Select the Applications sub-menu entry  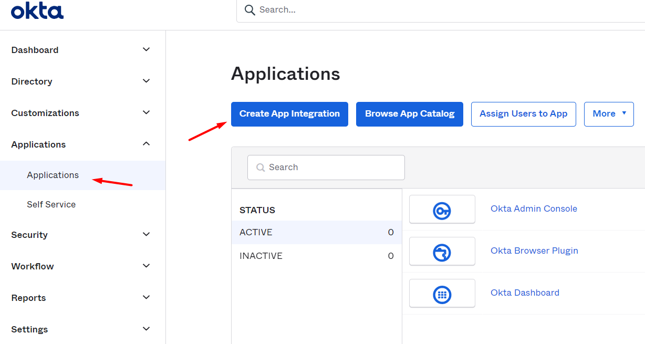point(53,175)
